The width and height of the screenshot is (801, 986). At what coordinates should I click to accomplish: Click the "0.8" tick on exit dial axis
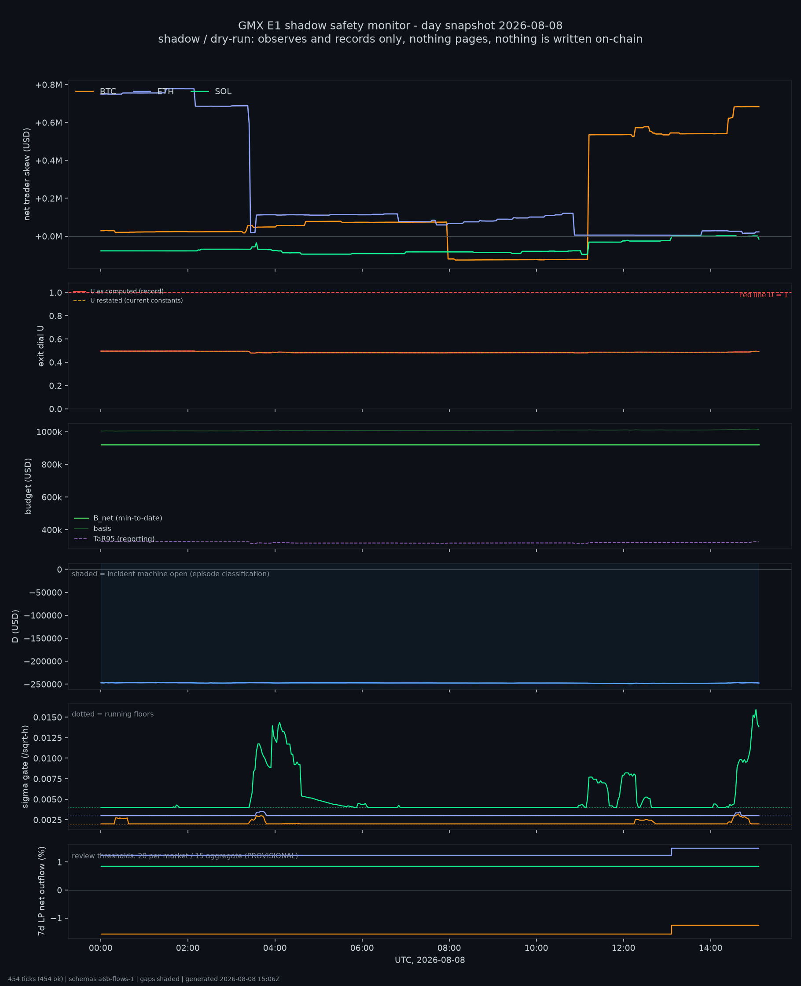55,316
